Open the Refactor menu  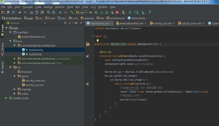[60, 7]
